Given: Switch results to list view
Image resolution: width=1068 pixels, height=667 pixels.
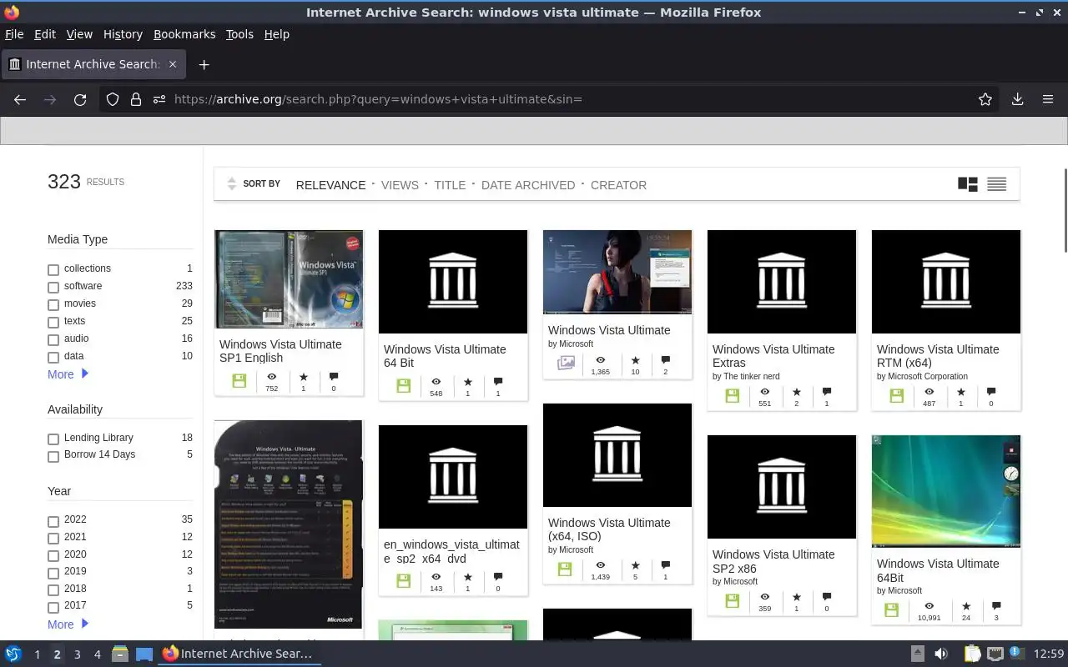Looking at the screenshot, I should point(996,184).
